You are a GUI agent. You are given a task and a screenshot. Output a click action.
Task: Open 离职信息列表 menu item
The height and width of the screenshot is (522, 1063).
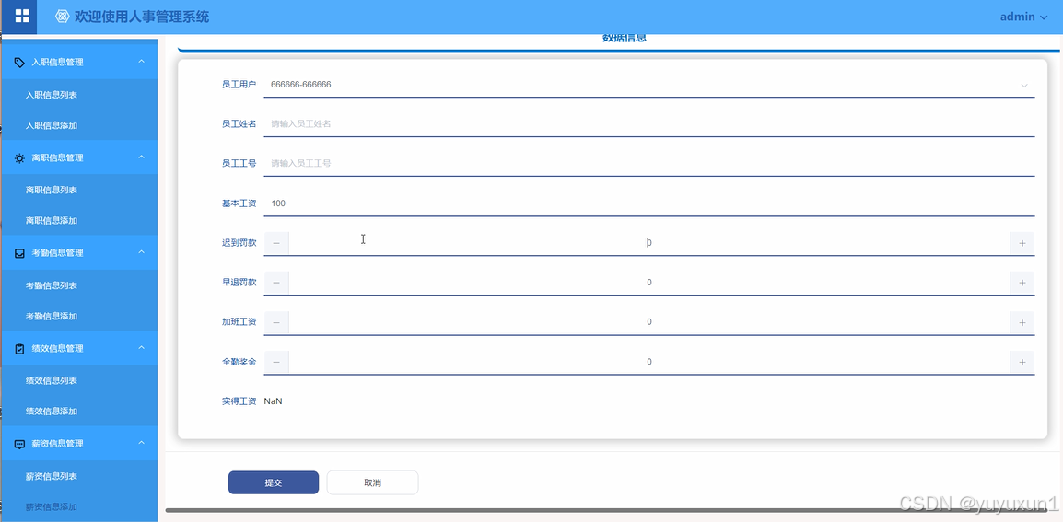[52, 190]
